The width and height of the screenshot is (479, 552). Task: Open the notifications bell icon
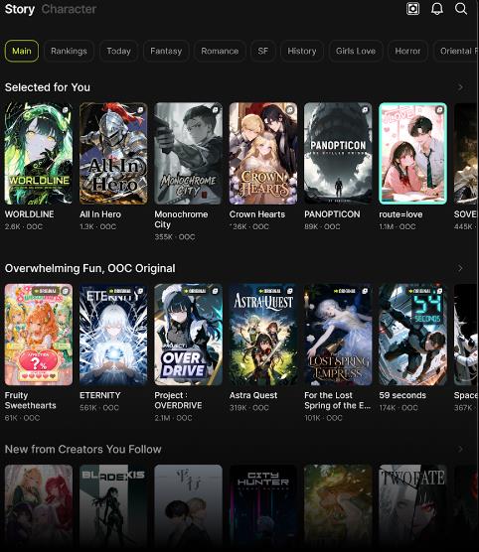437,9
